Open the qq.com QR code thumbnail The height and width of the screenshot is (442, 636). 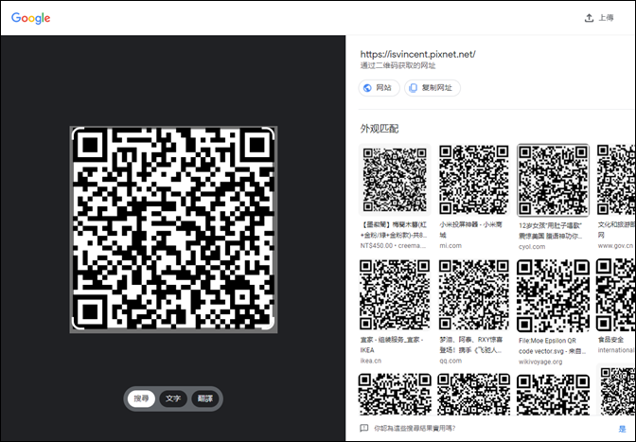click(x=474, y=294)
